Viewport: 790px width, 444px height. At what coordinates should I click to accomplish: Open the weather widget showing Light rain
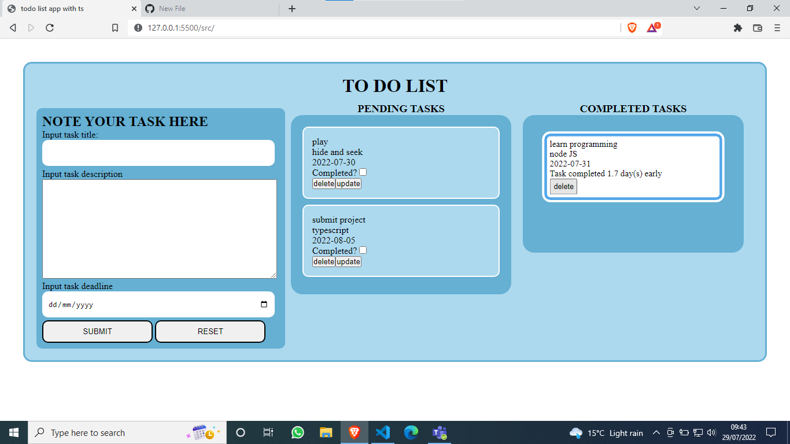pos(606,432)
